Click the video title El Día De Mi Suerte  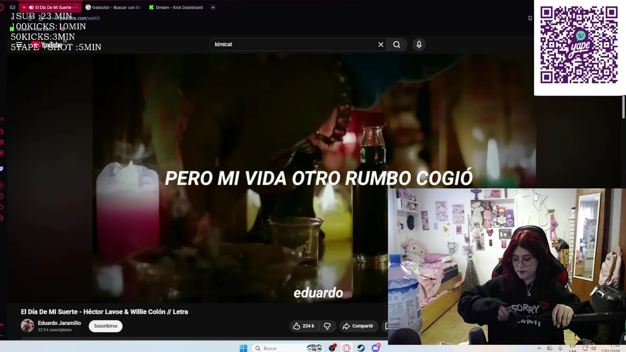point(104,312)
